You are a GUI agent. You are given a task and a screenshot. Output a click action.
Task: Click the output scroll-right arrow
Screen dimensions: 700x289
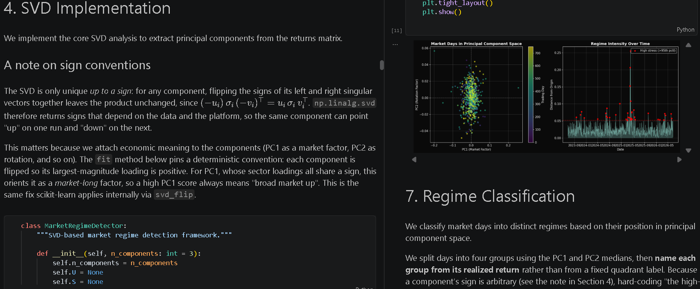pos(679,160)
